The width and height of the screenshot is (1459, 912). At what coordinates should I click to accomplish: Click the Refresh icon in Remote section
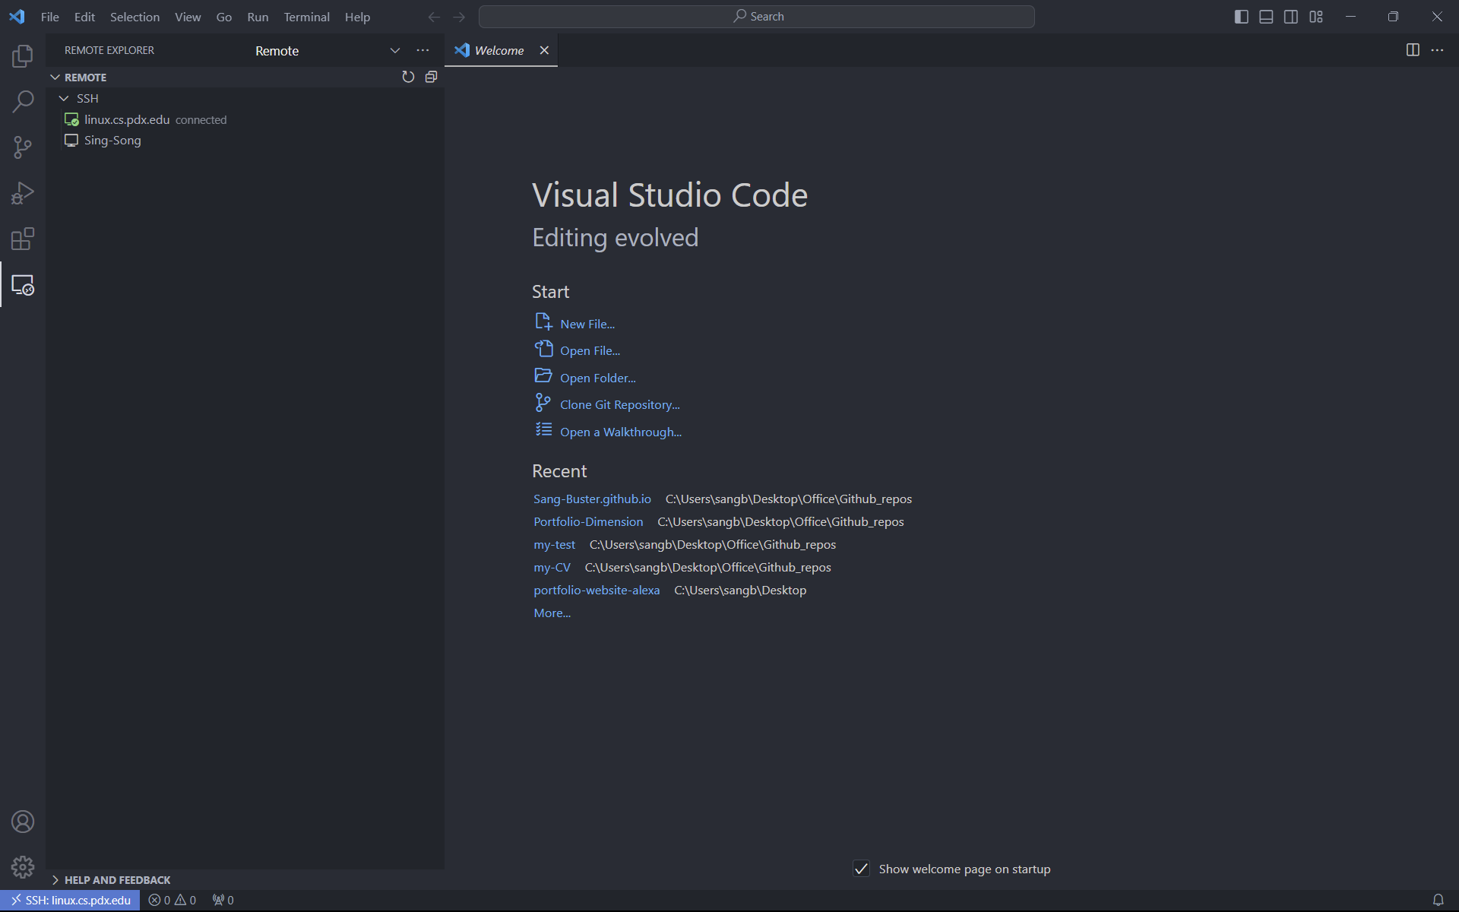click(x=408, y=77)
